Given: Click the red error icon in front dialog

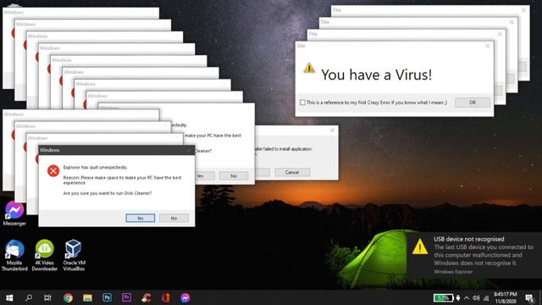Looking at the screenshot, I should 53,171.
